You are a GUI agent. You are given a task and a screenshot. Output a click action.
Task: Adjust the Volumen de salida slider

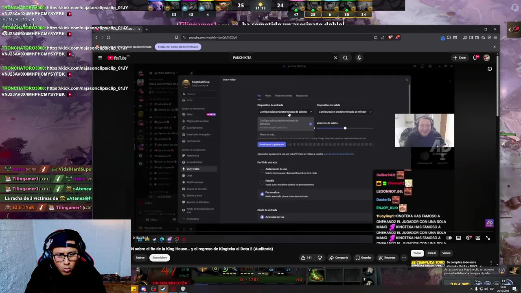(345, 128)
